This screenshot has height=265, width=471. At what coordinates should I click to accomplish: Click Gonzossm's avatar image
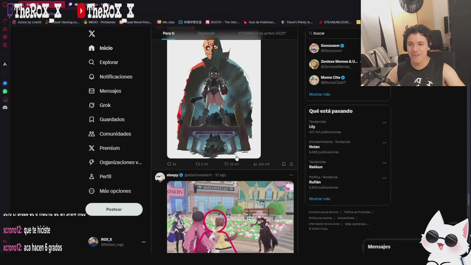[314, 48]
